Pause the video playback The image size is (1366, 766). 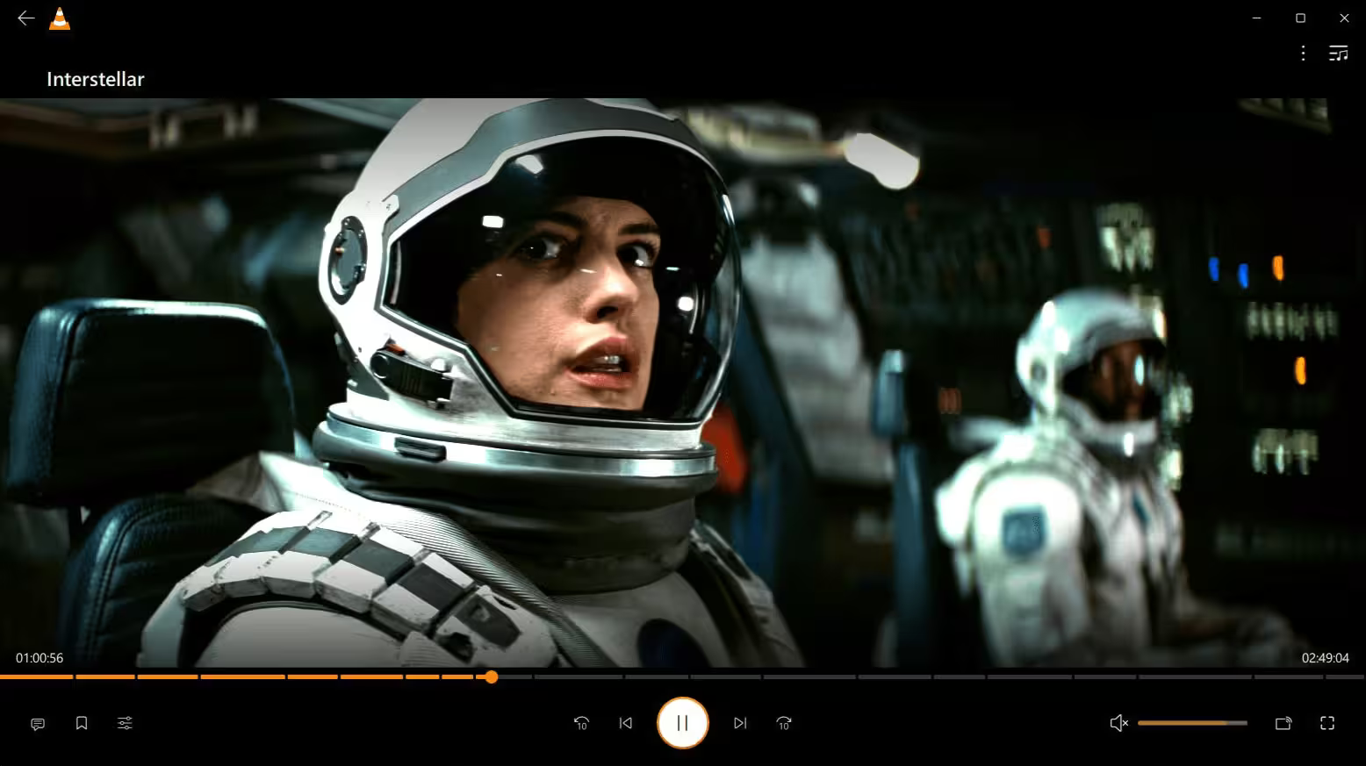click(x=682, y=723)
